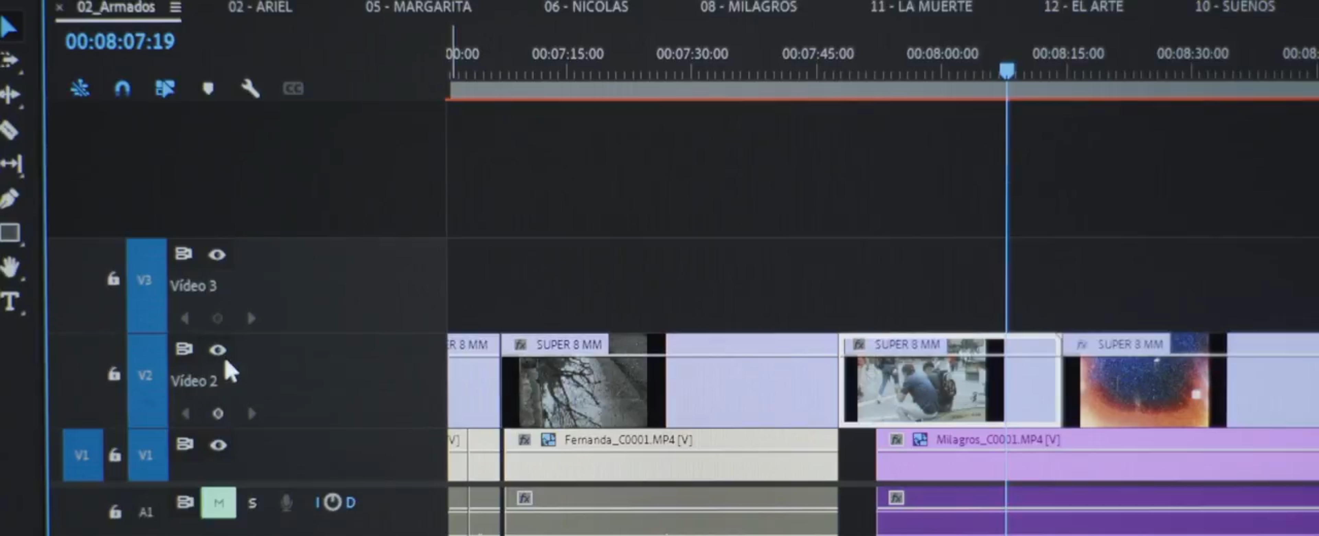Screen dimensions: 1319x536
Task: Add keyframe on Video 3 track
Action: (218, 318)
